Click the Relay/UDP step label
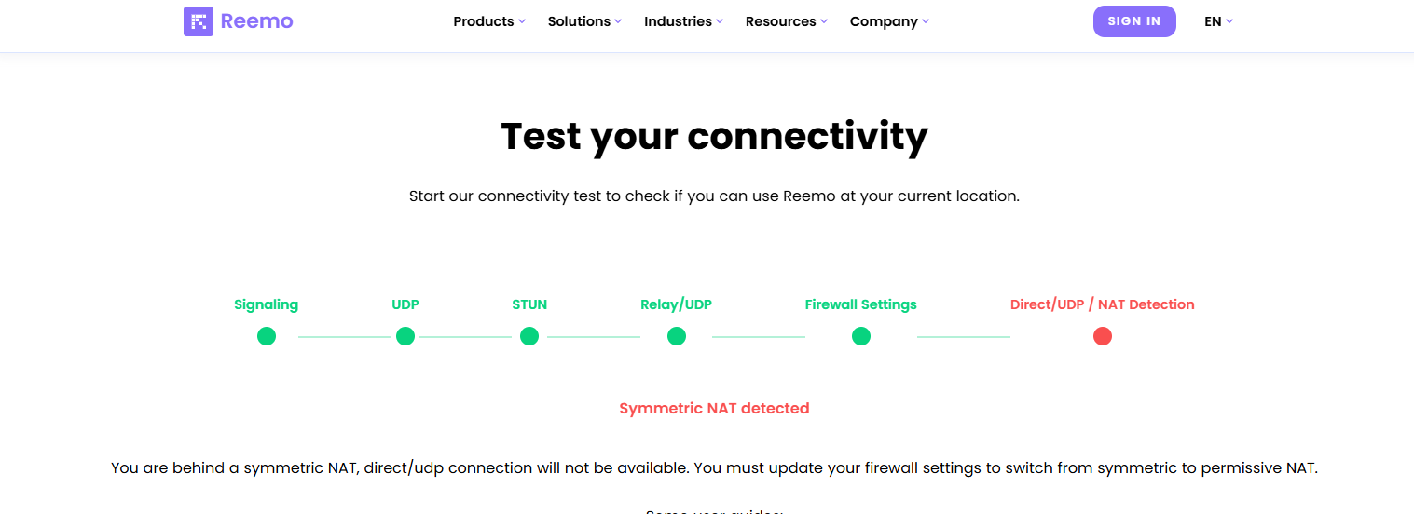Image resolution: width=1414 pixels, height=514 pixels. 676,304
